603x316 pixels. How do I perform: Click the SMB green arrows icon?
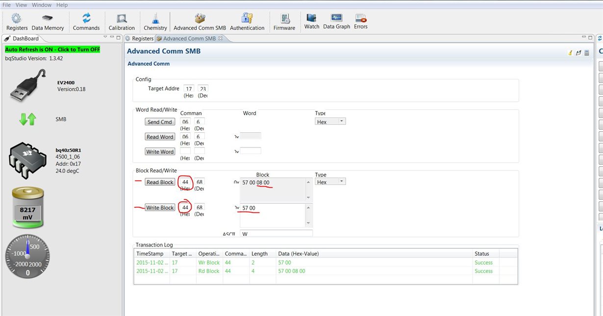28,119
